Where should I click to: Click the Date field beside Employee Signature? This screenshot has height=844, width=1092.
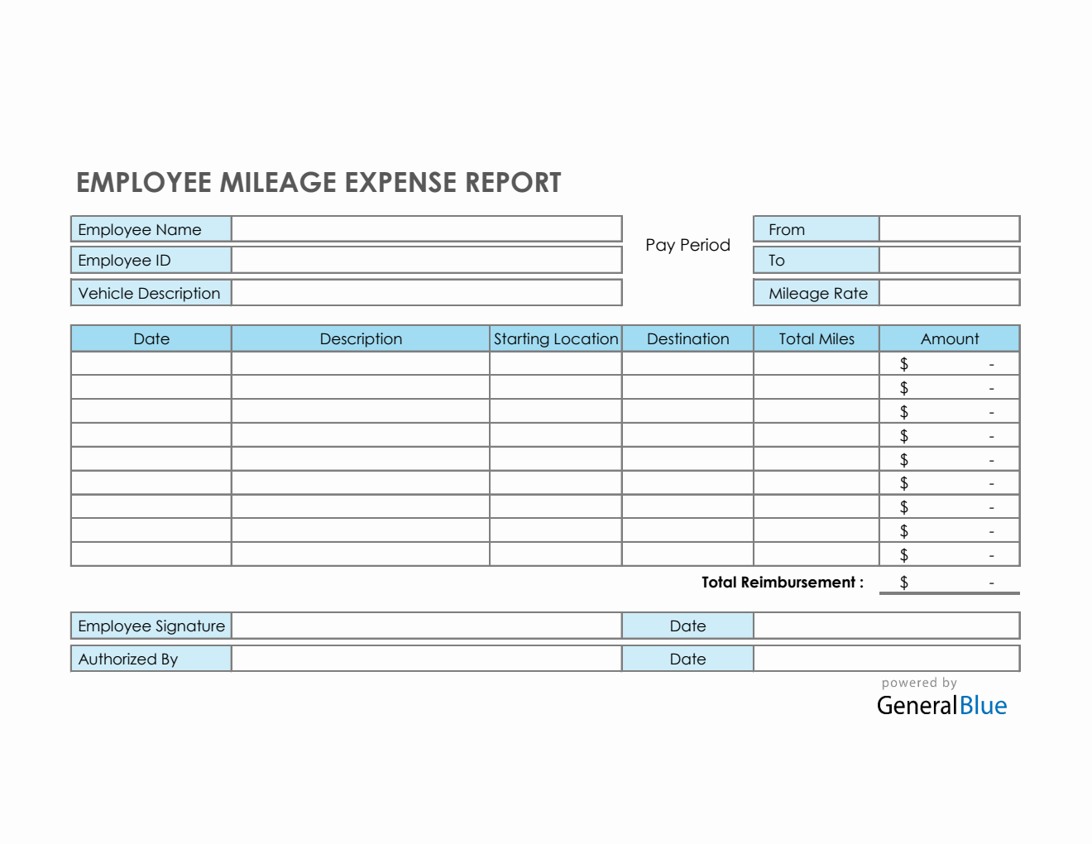point(885,626)
